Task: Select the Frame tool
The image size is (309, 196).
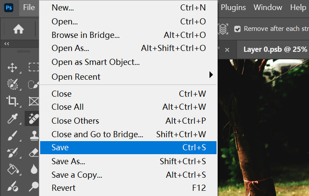Action: (x=34, y=101)
